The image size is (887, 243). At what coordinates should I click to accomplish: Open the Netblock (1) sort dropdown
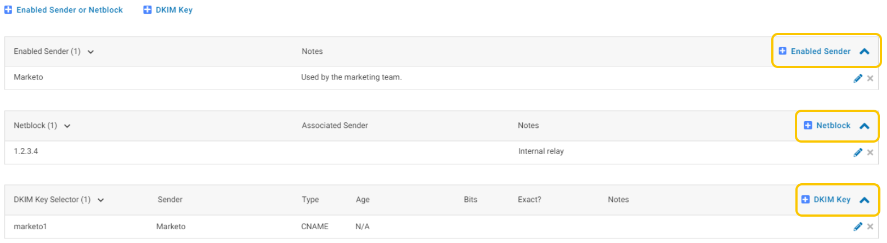[67, 126]
